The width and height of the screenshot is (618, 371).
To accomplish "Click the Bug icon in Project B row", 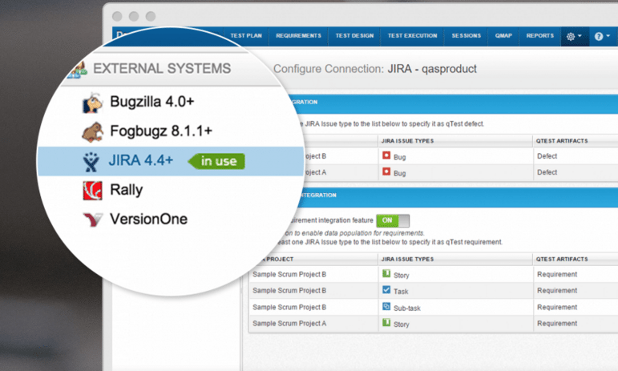I will click(x=386, y=155).
